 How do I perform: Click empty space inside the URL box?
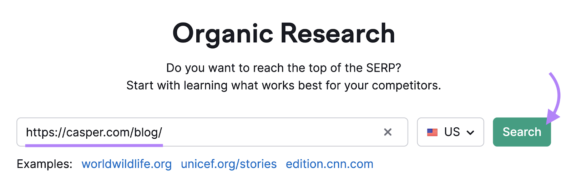(x=271, y=132)
